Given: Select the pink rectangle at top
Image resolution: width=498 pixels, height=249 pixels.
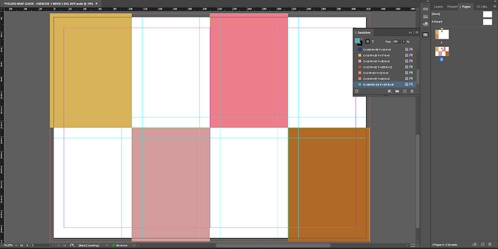Looking at the screenshot, I should coord(249,70).
